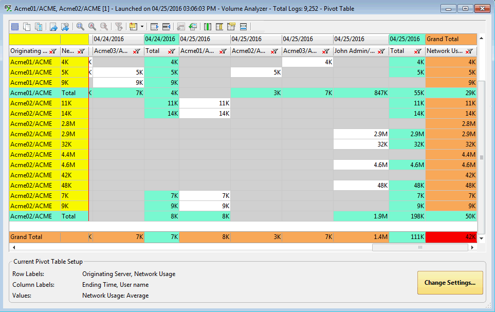Click the rightmost blue rows toolbar icon
The width and height of the screenshot is (495, 312).
click(x=244, y=26)
